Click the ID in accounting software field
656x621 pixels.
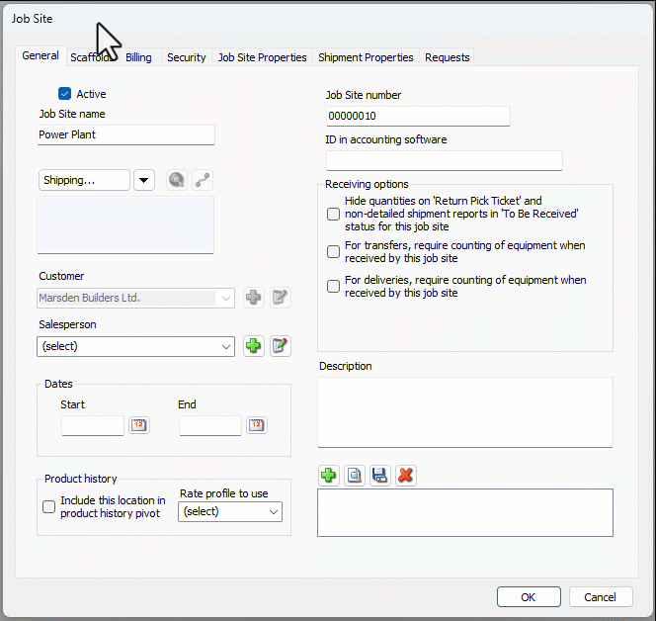[444, 160]
